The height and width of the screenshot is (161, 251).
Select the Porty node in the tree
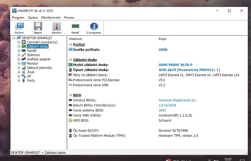tap(31, 80)
